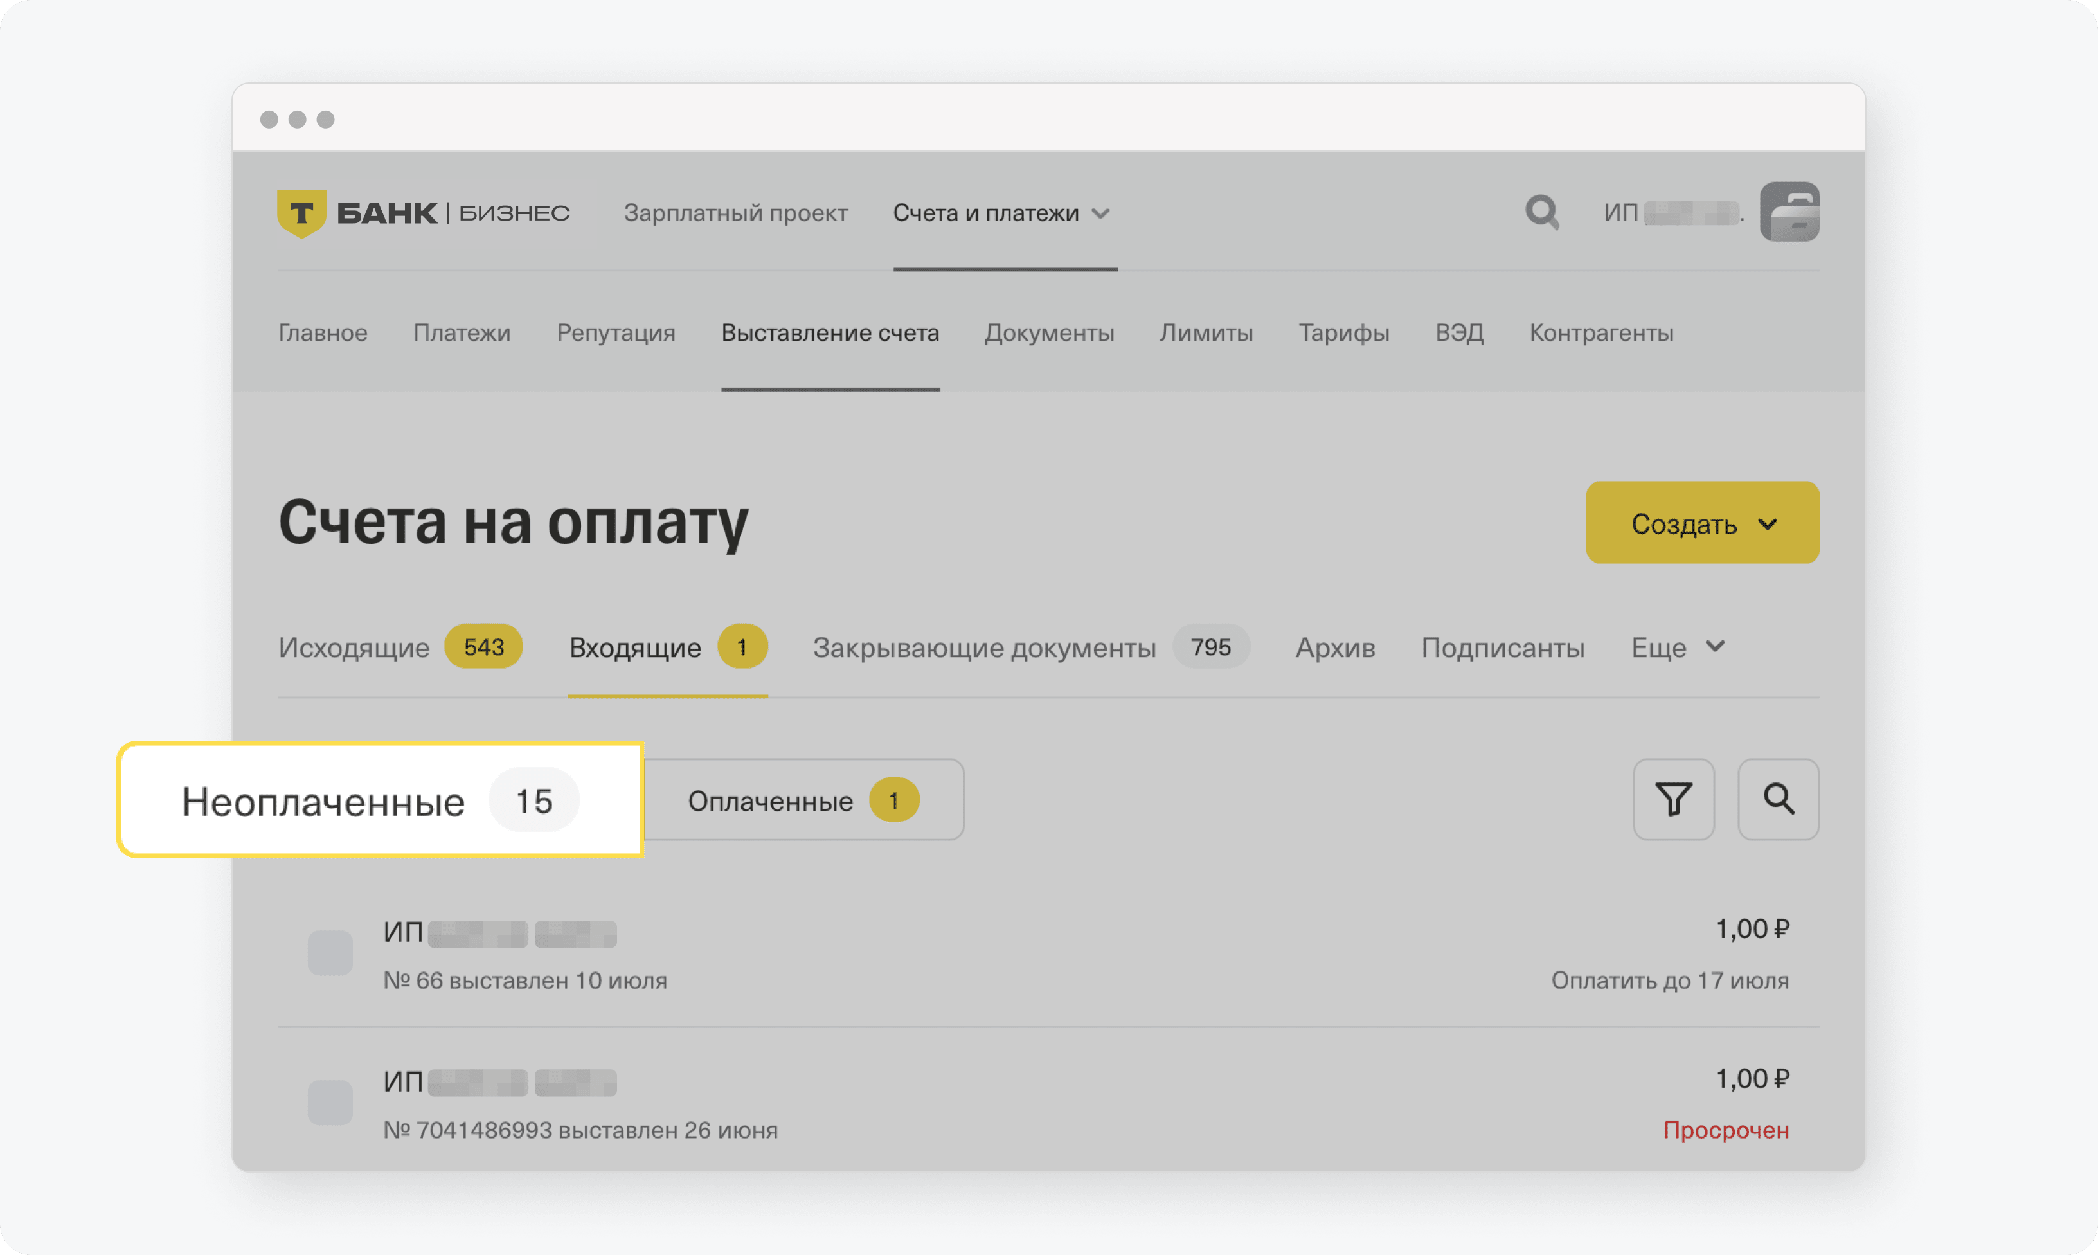Open the Подписанты tab

(1503, 648)
